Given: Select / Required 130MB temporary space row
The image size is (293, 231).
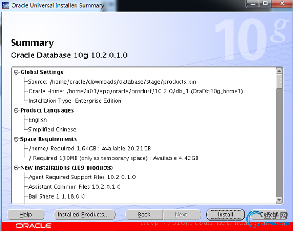Looking at the screenshot, I should pos(114,158).
